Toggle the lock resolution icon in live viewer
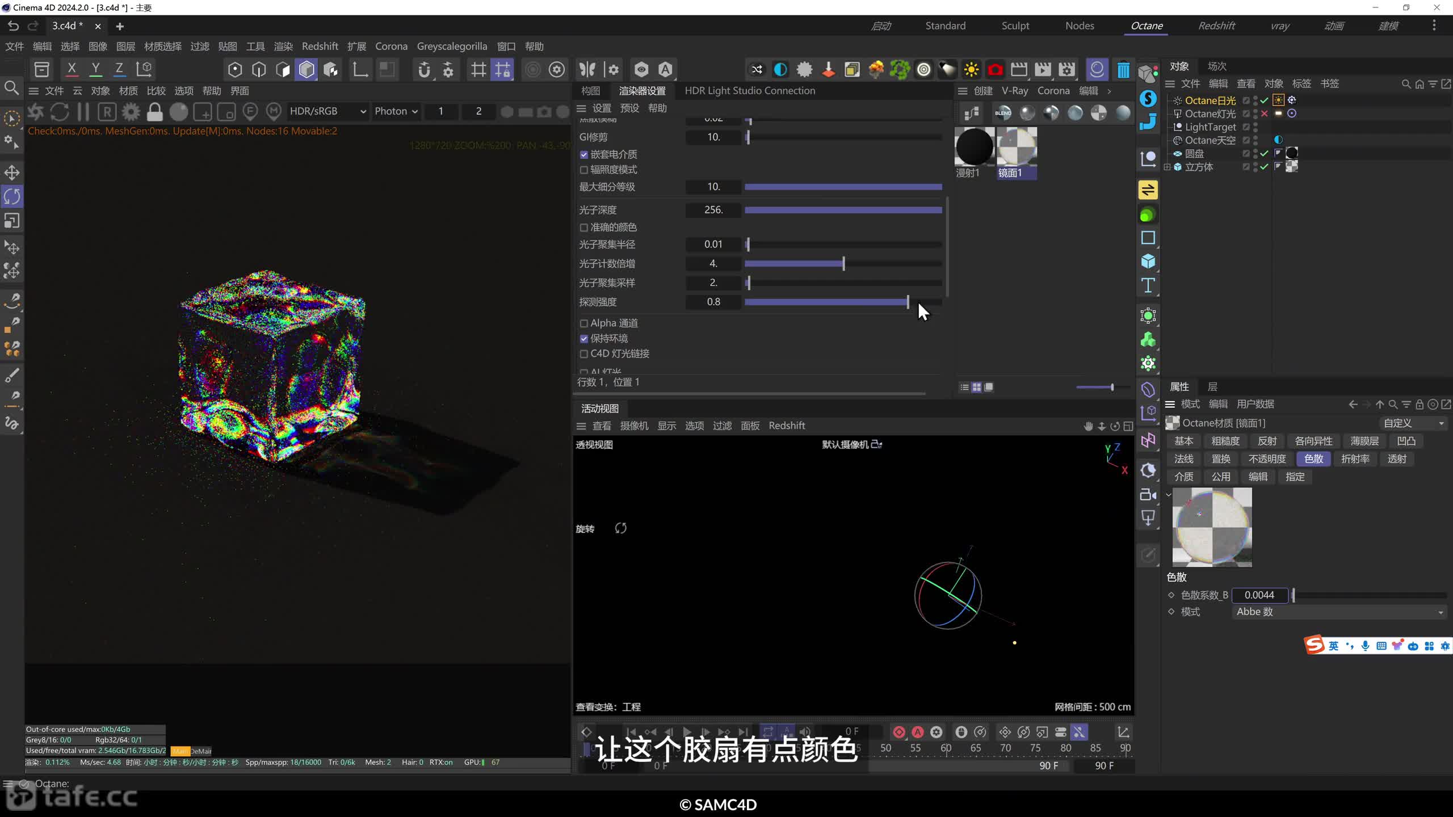This screenshot has width=1453, height=817. [154, 111]
